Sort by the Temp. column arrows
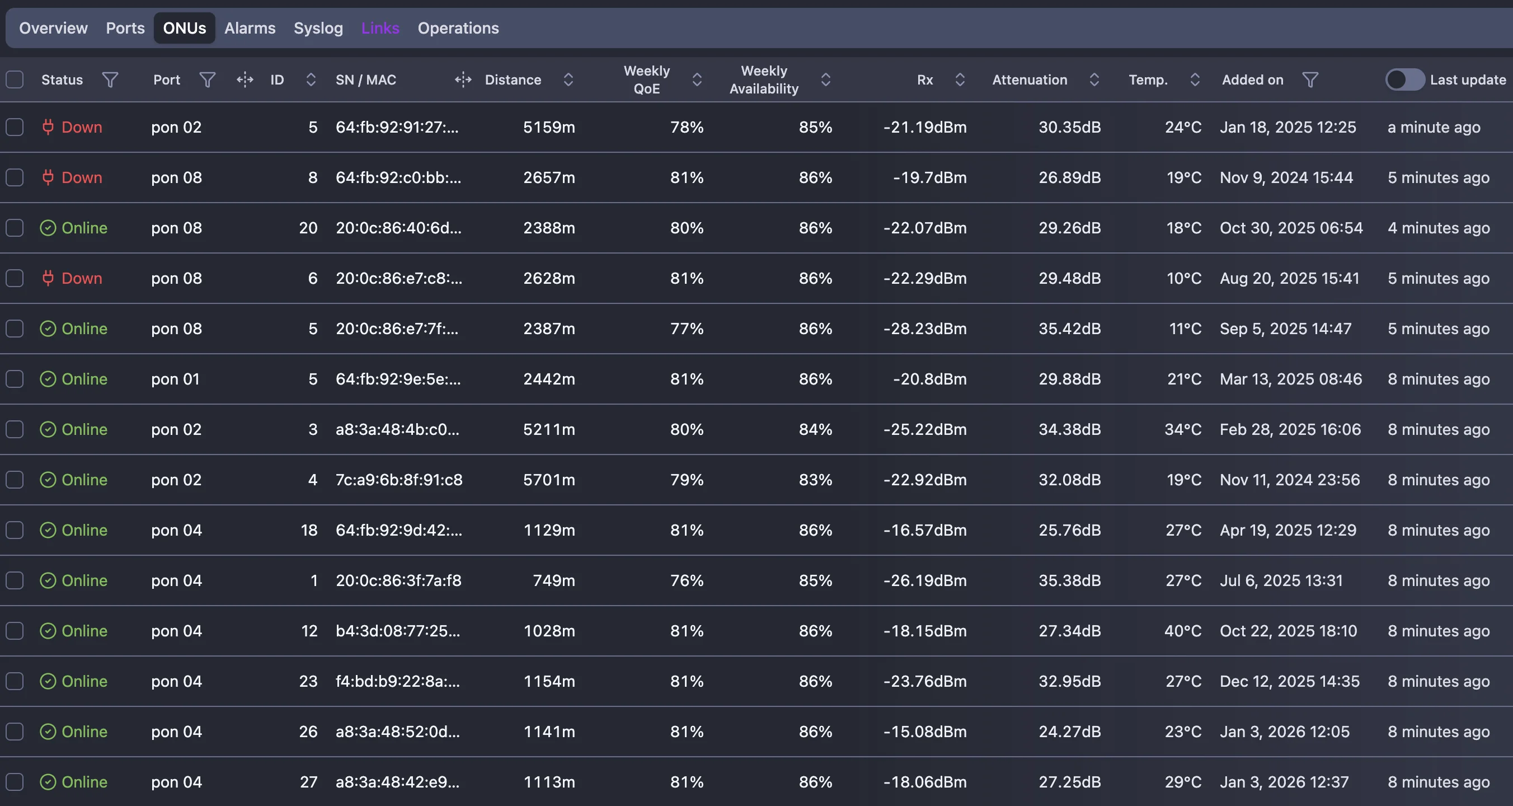 tap(1195, 79)
